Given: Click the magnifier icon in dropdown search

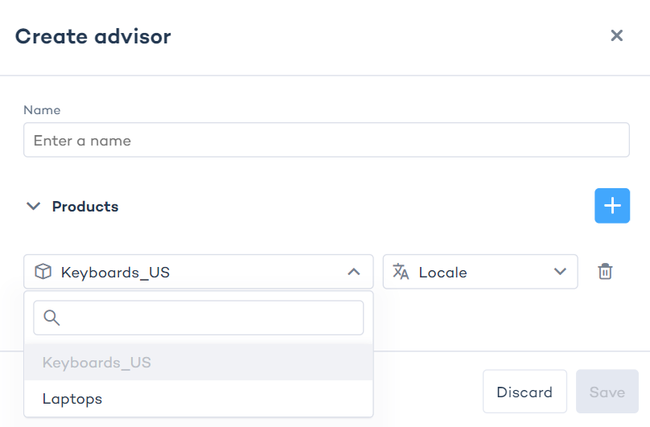Looking at the screenshot, I should (x=51, y=318).
